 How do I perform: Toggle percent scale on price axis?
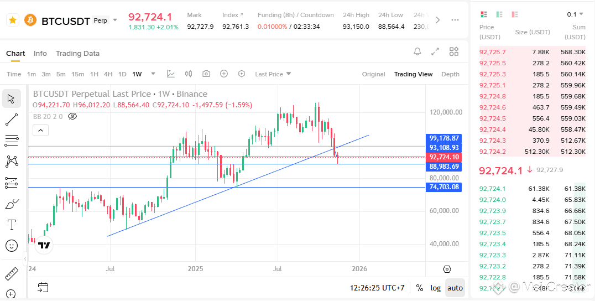pos(419,288)
